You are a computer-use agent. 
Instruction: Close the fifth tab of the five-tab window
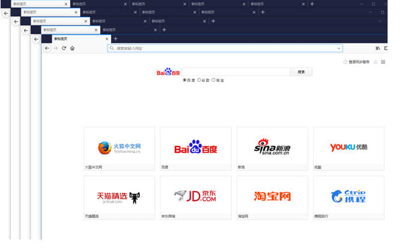coord(303,4)
